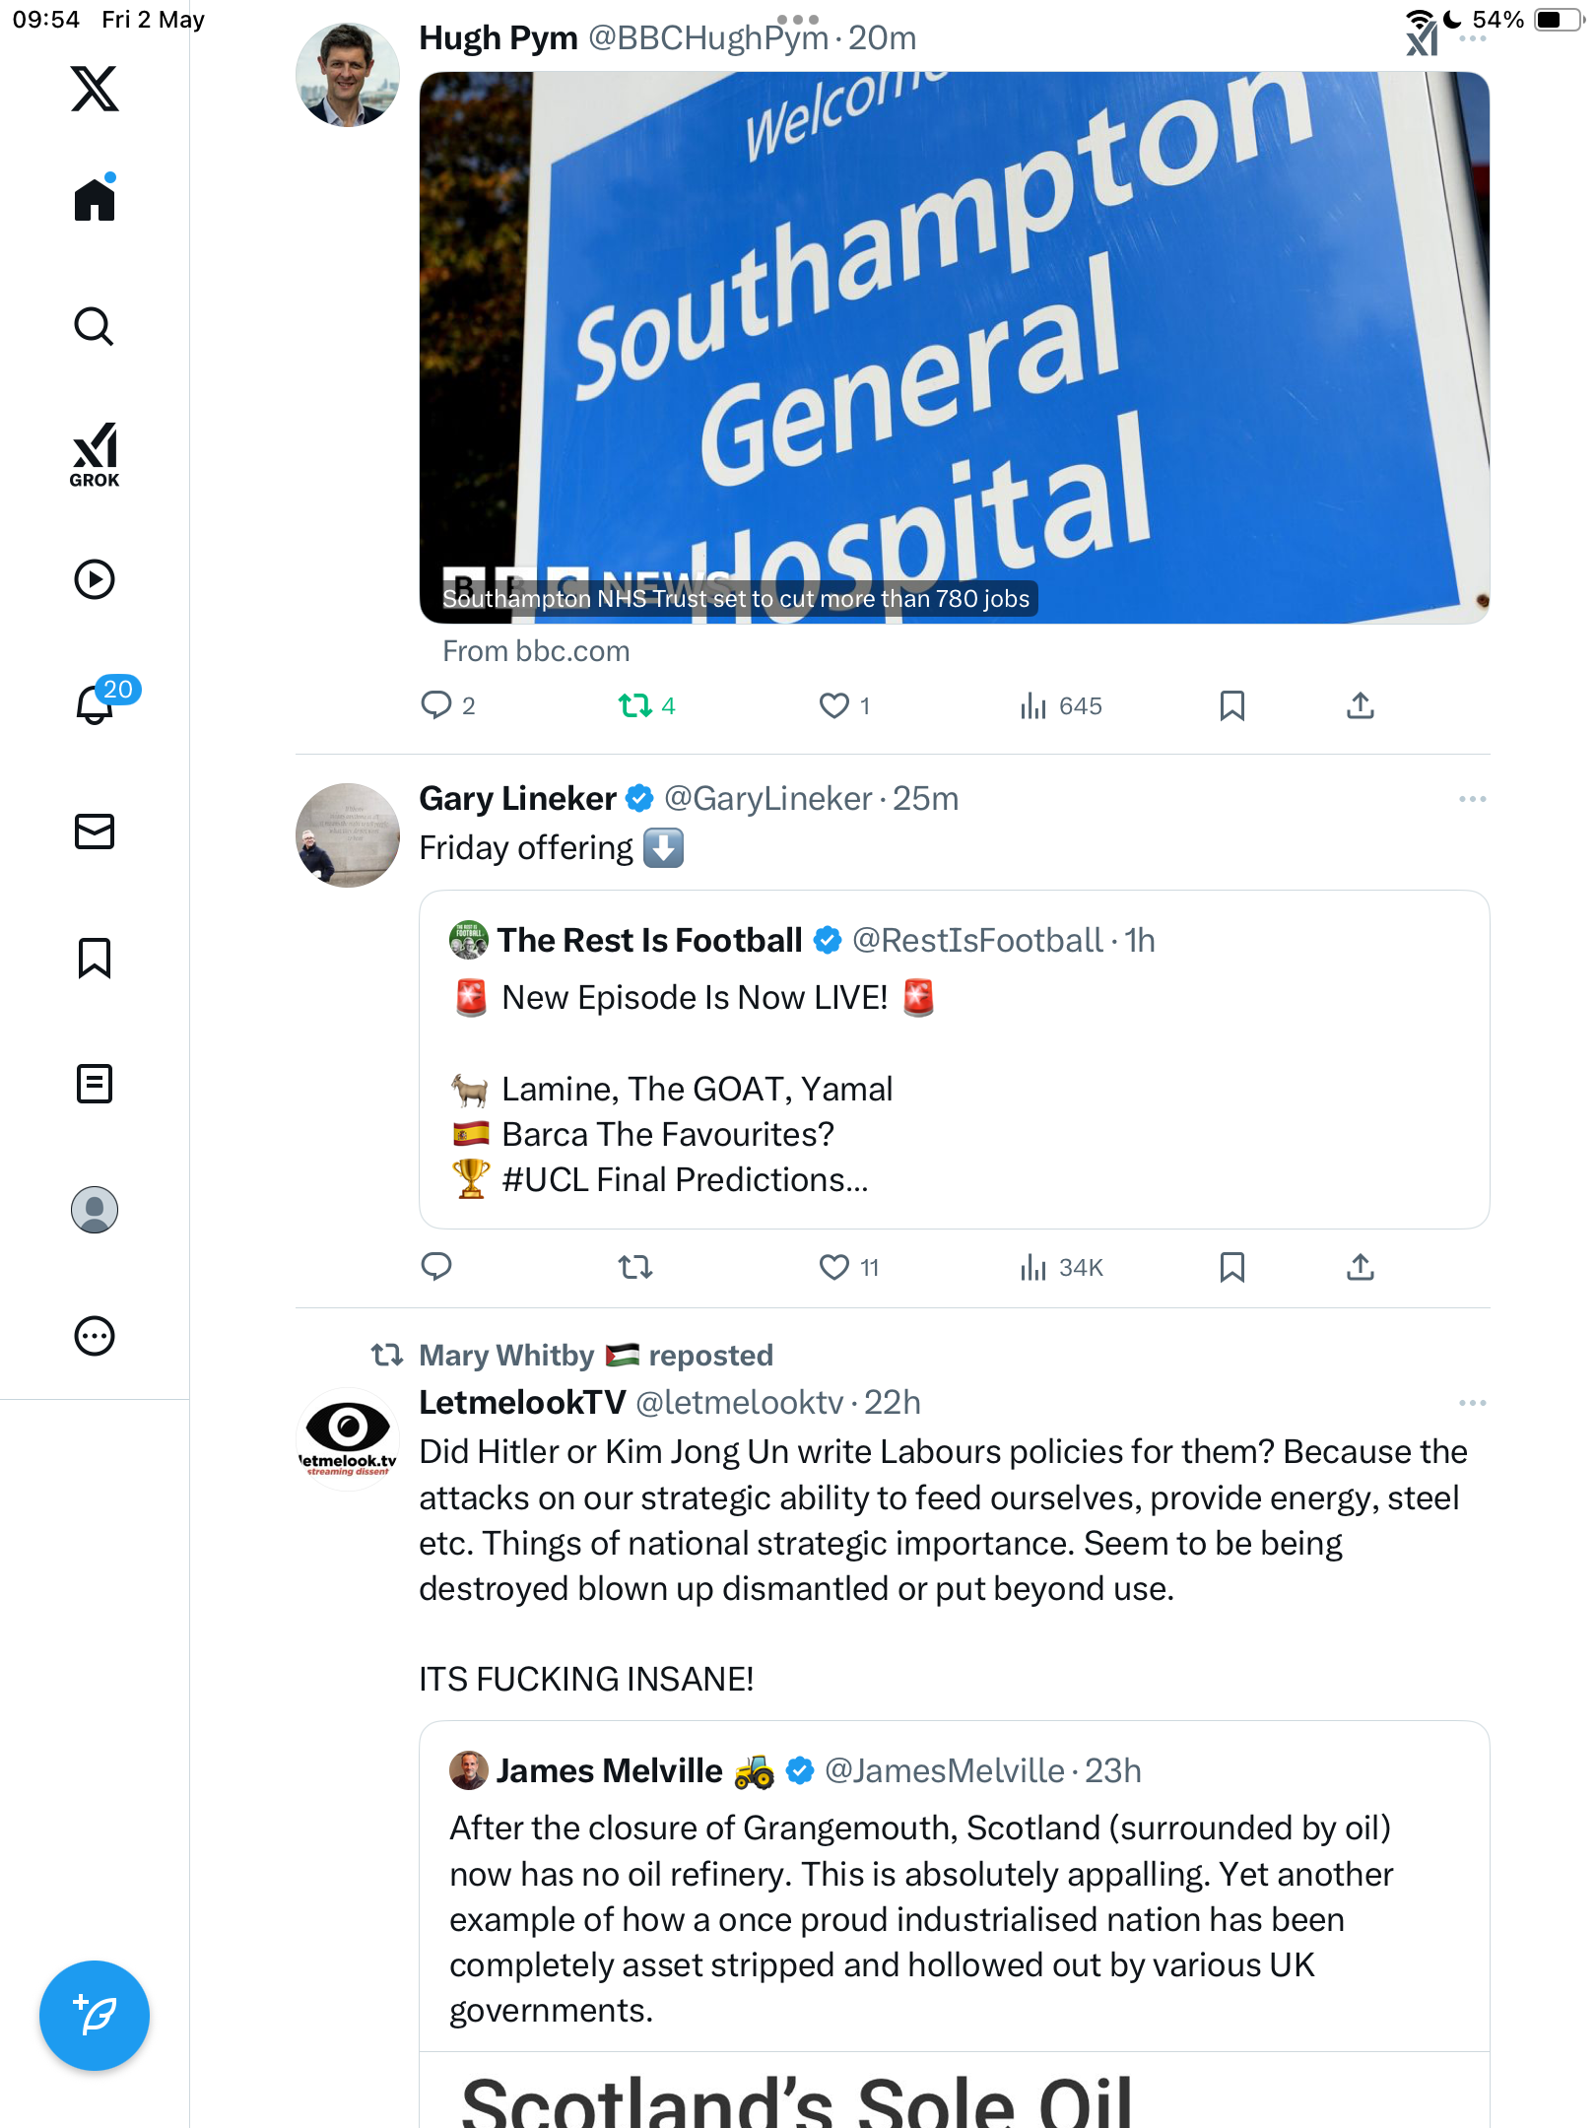Open direct messages envelope icon
This screenshot has width=1596, height=2128.
tap(95, 831)
